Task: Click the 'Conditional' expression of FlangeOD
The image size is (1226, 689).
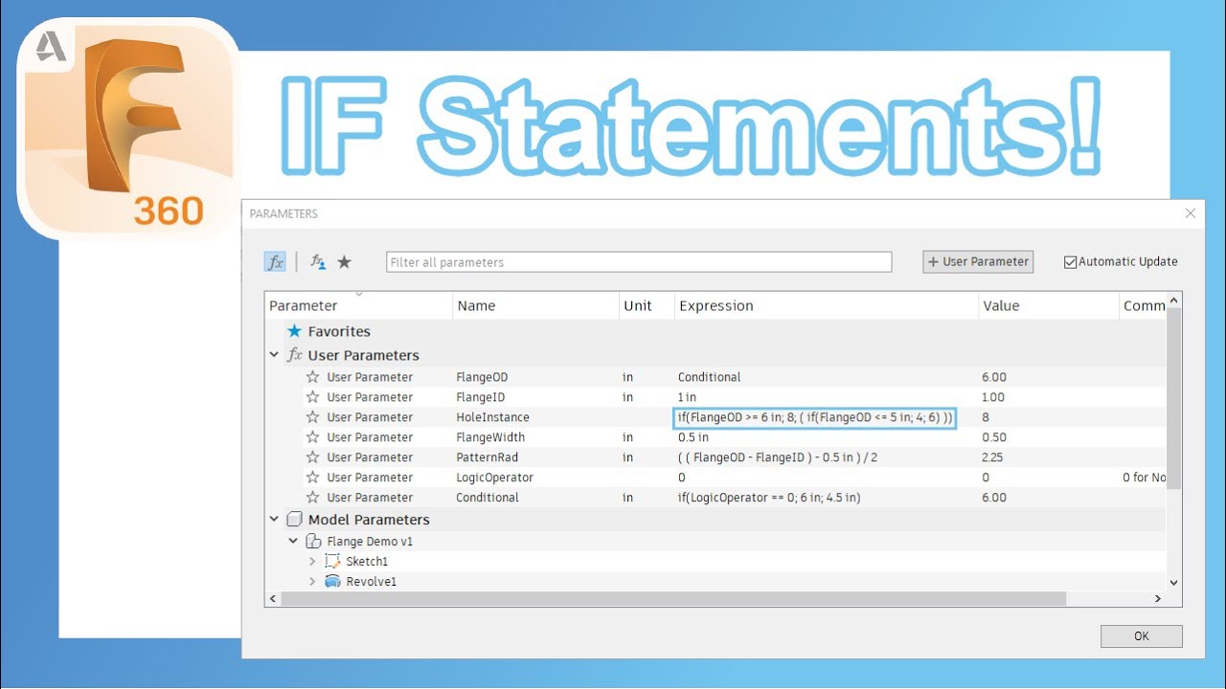Action: (710, 377)
